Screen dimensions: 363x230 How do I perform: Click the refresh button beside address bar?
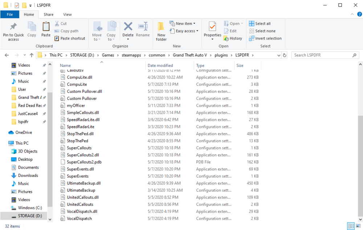point(285,55)
